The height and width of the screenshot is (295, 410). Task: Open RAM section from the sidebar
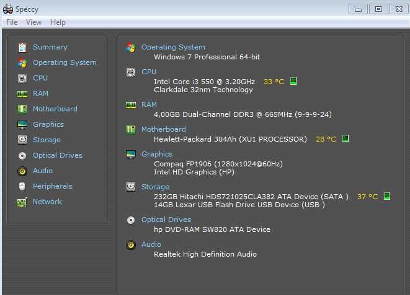[40, 93]
